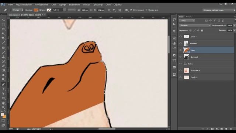Select the Hand tool

coord(3,103)
